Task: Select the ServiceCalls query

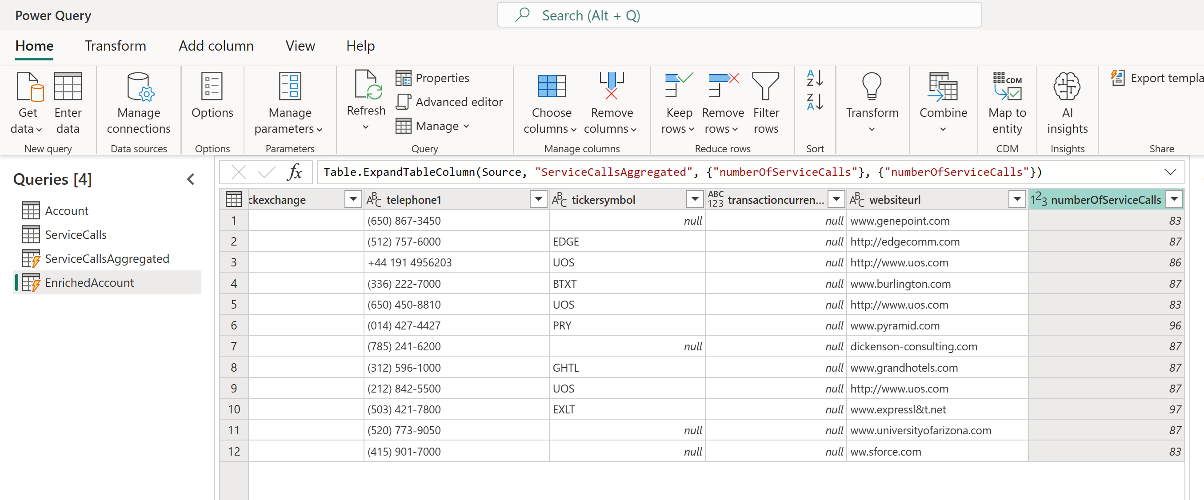Action: [76, 234]
